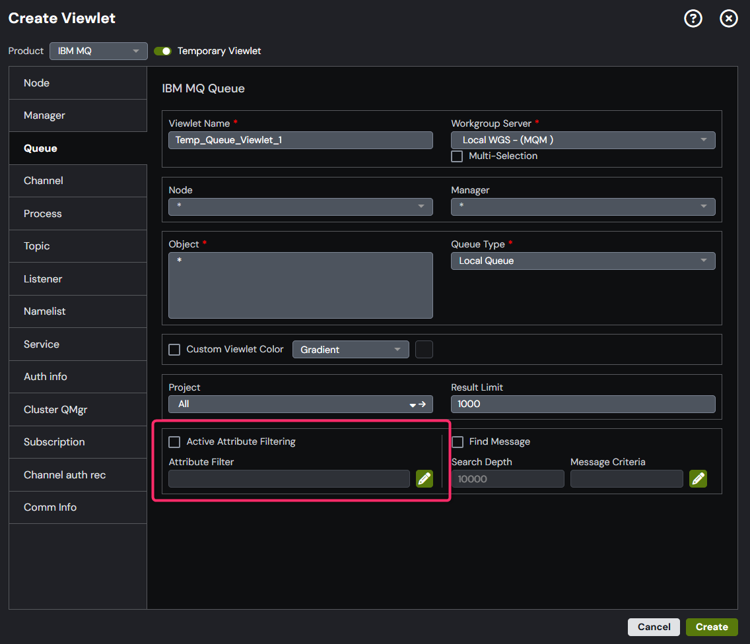Open the Manager dropdown in the form
Screen dimensions: 750x644
[x=583, y=207]
